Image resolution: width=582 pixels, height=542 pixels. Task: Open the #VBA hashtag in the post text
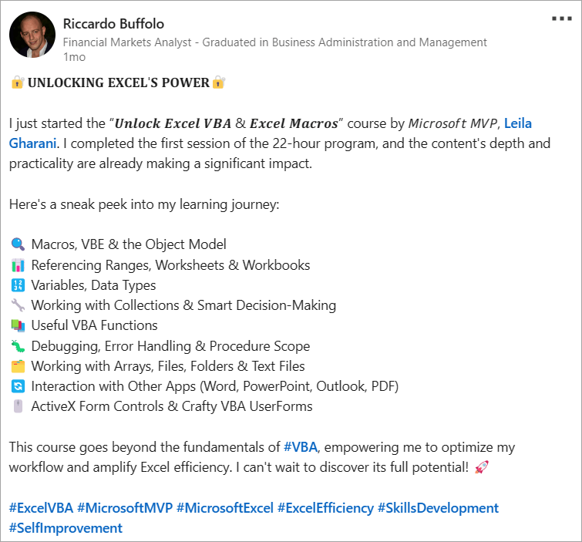[301, 447]
